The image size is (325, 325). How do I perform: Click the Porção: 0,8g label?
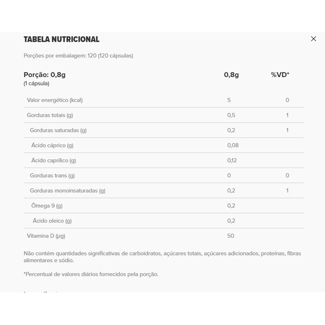pyautogui.click(x=44, y=75)
